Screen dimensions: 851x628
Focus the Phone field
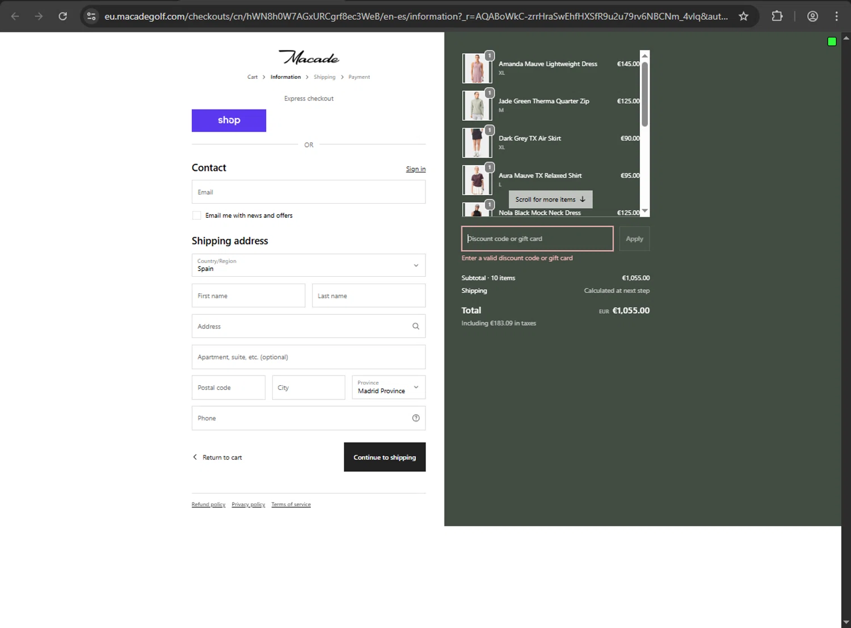coord(309,418)
